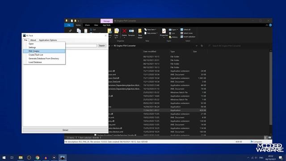Click the Explorer refresh button
286x161 pixels.
pyautogui.click(x=202, y=46)
